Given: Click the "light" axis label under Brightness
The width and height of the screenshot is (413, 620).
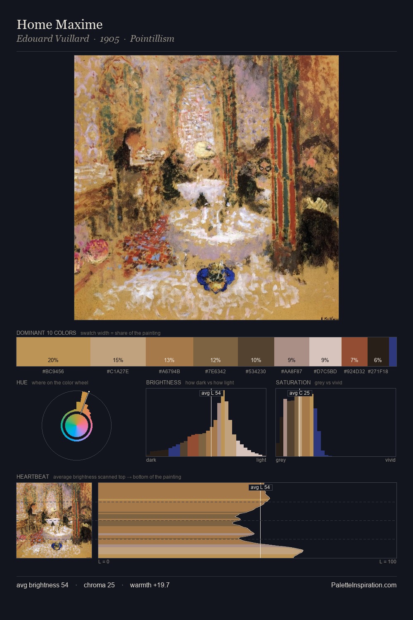Looking at the screenshot, I should [261, 460].
